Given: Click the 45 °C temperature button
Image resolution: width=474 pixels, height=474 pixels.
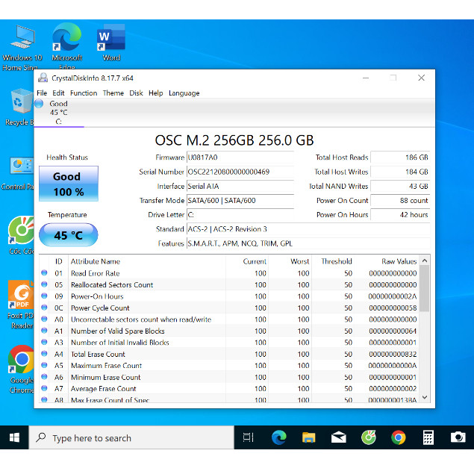Looking at the screenshot, I should (69, 235).
